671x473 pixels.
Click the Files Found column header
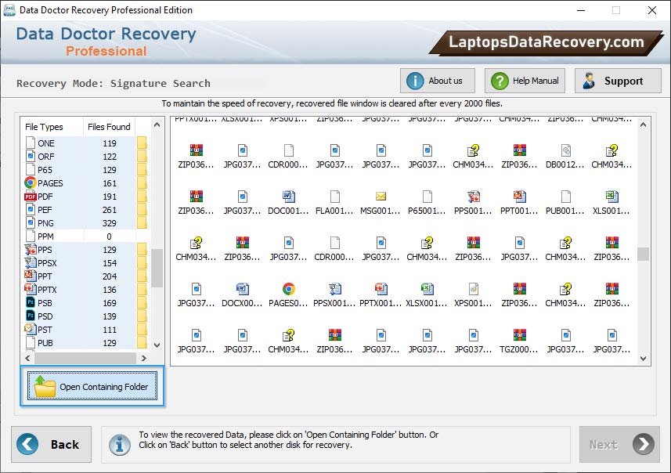click(x=109, y=127)
